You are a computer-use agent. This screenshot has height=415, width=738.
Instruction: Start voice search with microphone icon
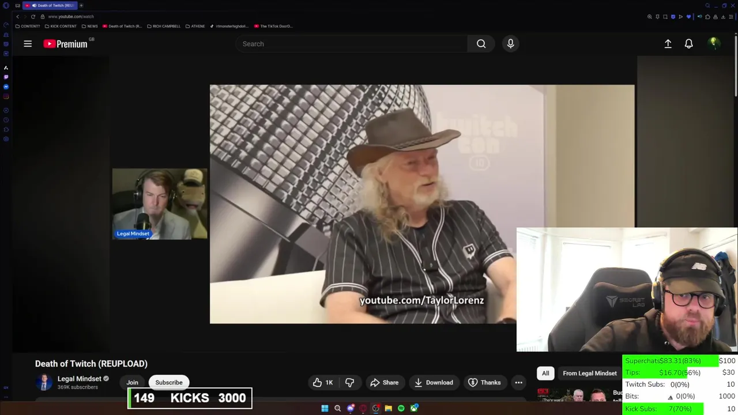[510, 44]
